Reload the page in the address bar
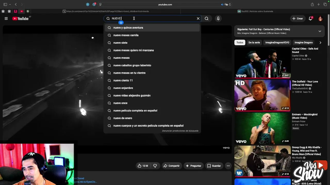This screenshot has width=330, height=185. pos(230,4)
